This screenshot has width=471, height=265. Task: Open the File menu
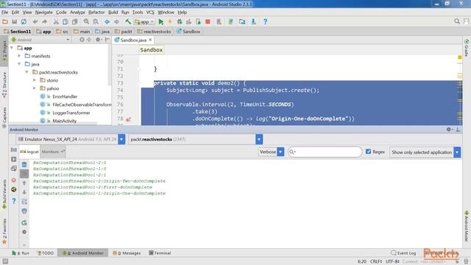5,13
